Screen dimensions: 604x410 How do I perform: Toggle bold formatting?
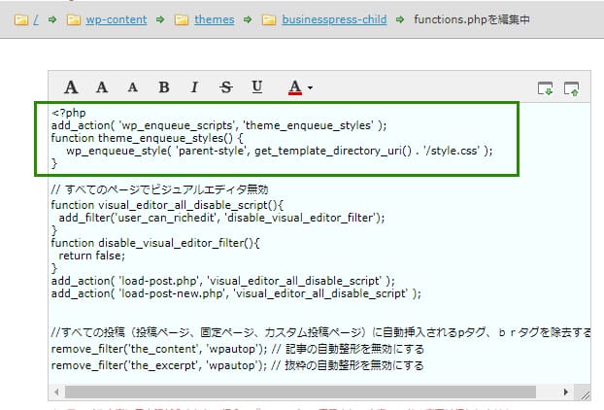(163, 87)
